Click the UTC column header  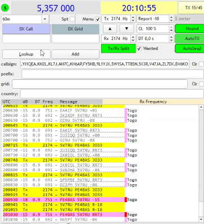tap(7, 102)
